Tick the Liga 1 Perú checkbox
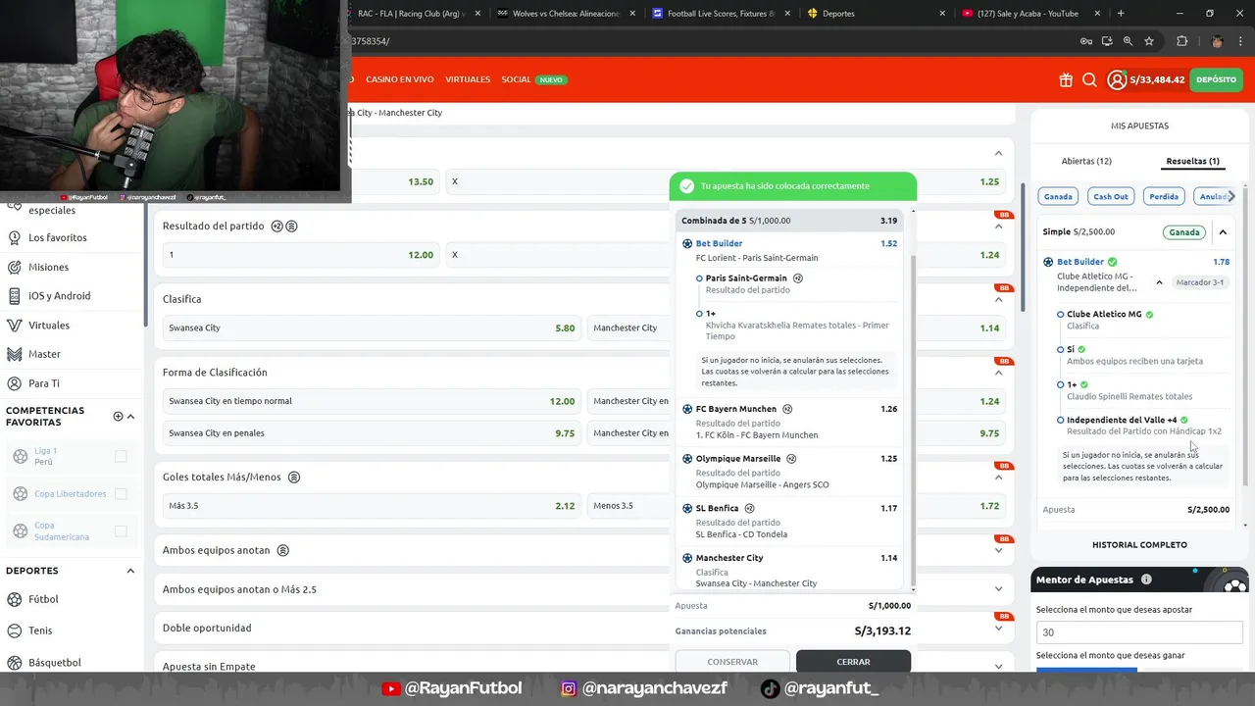The image size is (1255, 706). 121,456
